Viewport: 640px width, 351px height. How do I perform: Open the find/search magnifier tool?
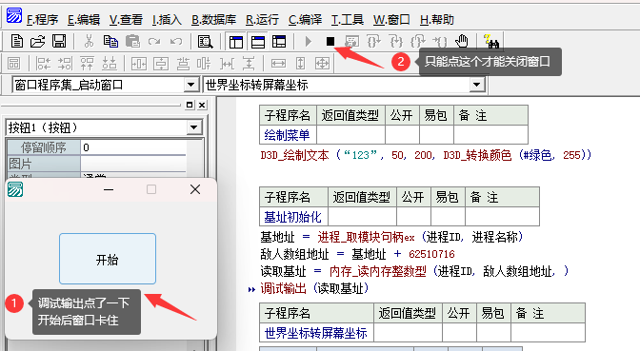[206, 42]
